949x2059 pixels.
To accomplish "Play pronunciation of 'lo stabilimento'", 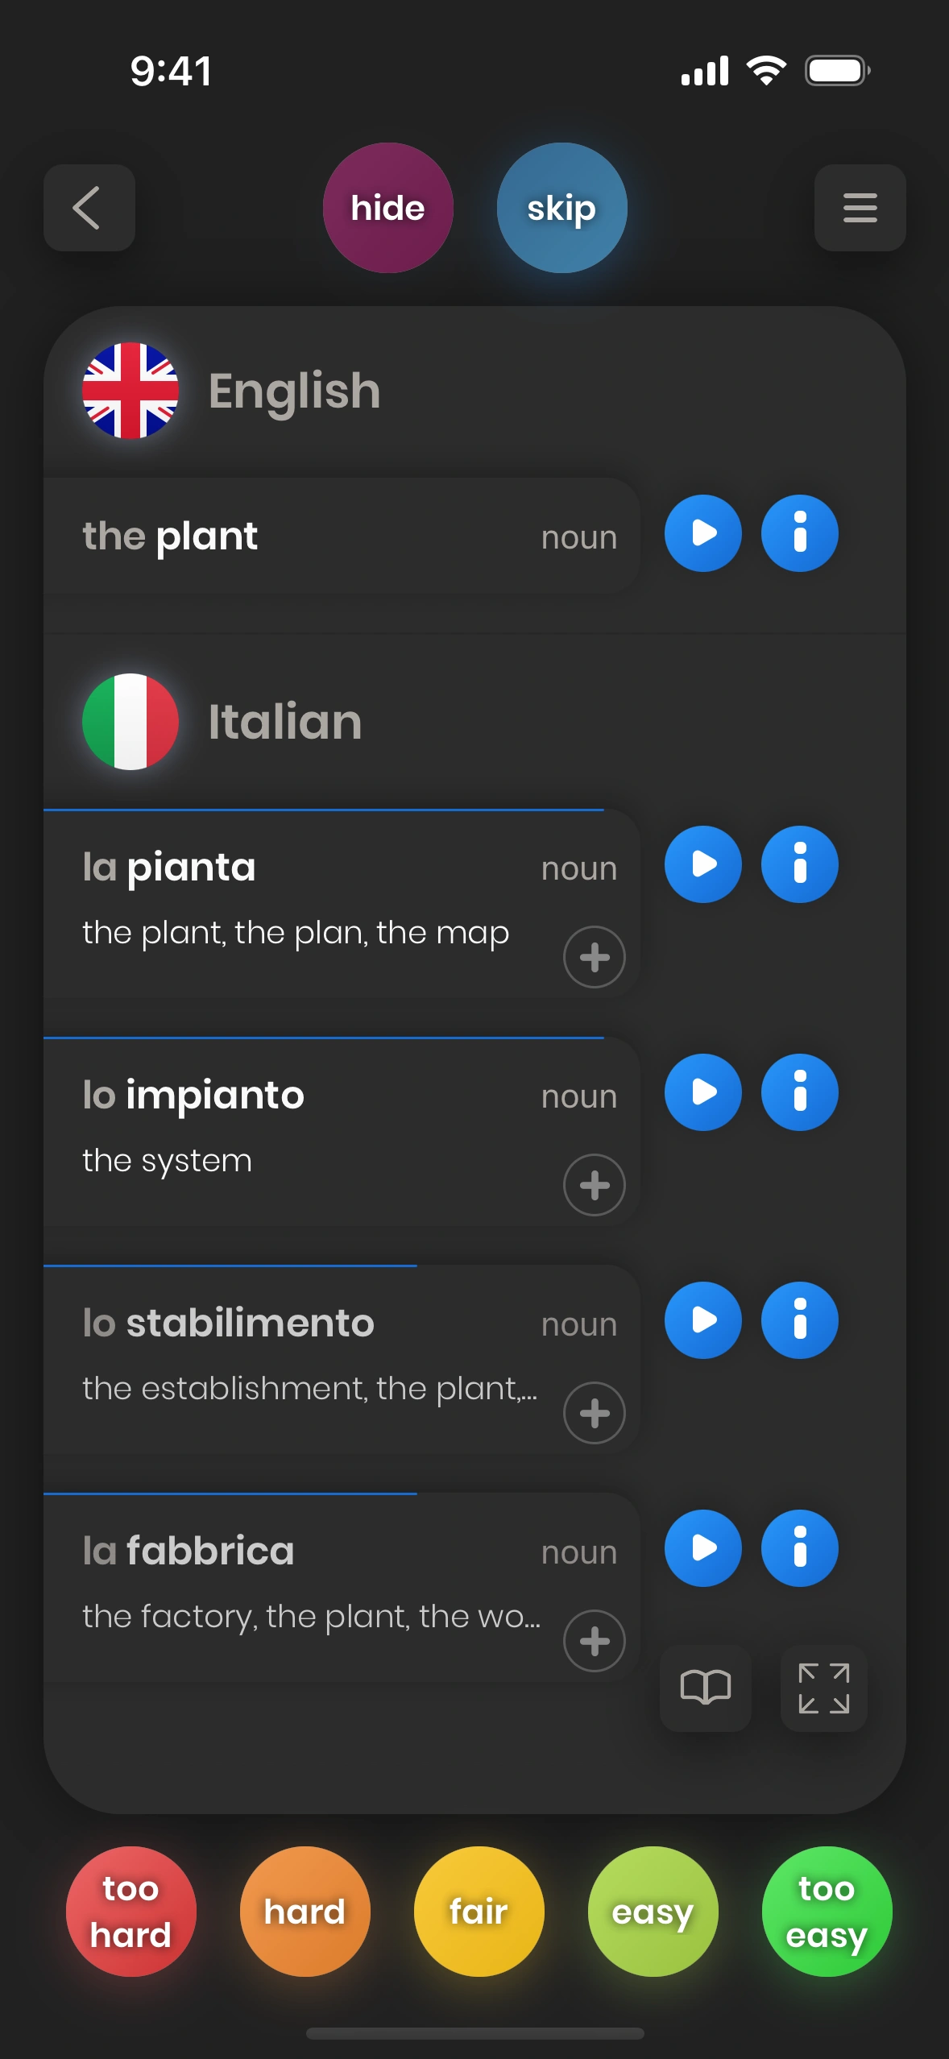I will 702,1320.
